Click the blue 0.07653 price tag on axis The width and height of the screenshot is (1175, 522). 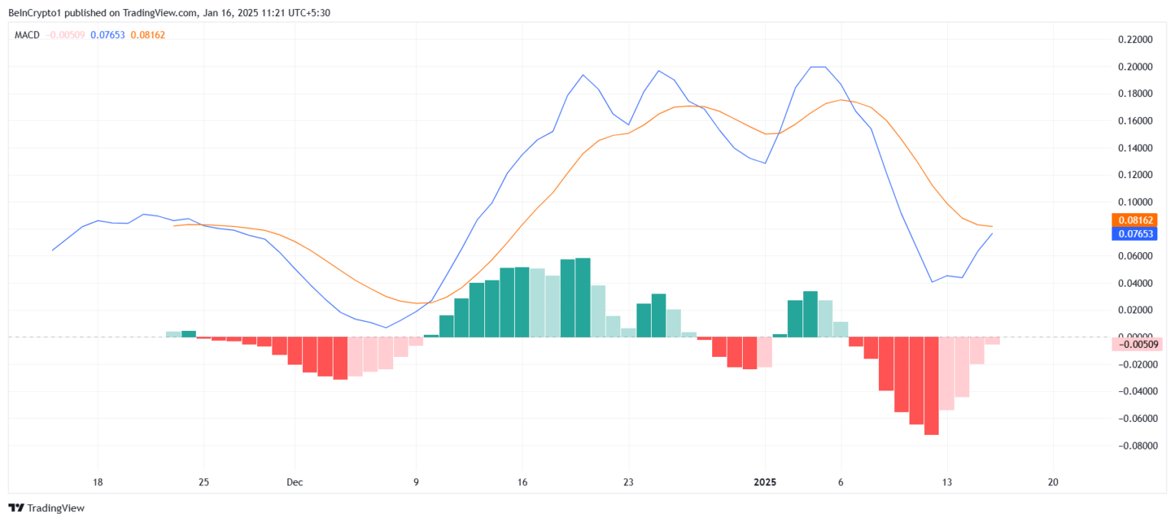coord(1134,234)
